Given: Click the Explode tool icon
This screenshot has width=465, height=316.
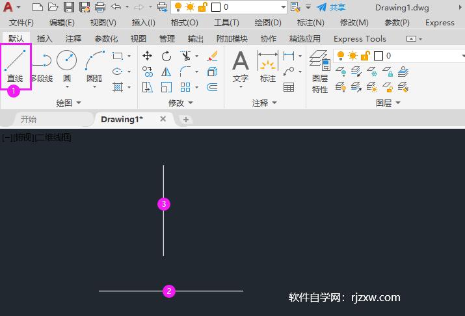Looking at the screenshot, I should (212, 72).
